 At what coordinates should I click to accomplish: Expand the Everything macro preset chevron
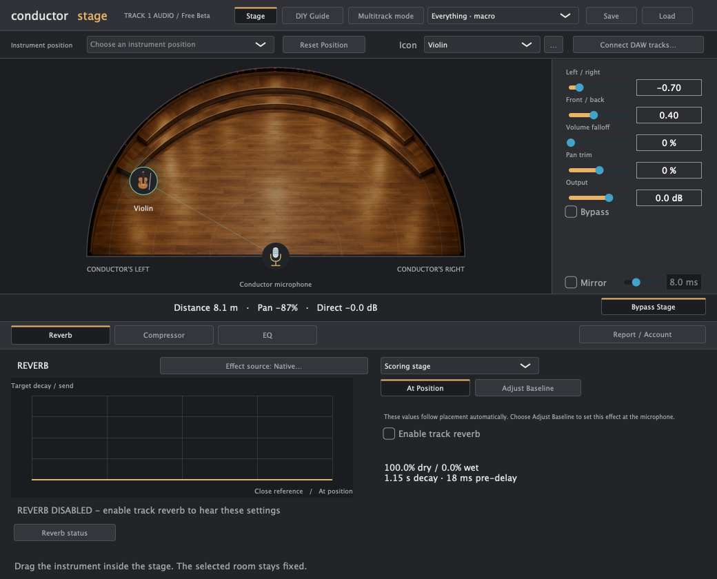(x=565, y=16)
